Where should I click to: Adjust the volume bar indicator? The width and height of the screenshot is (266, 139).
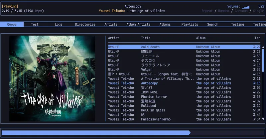[x=246, y=7]
